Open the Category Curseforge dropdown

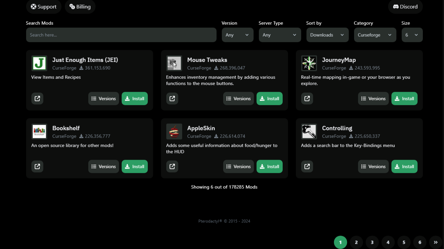tap(375, 35)
